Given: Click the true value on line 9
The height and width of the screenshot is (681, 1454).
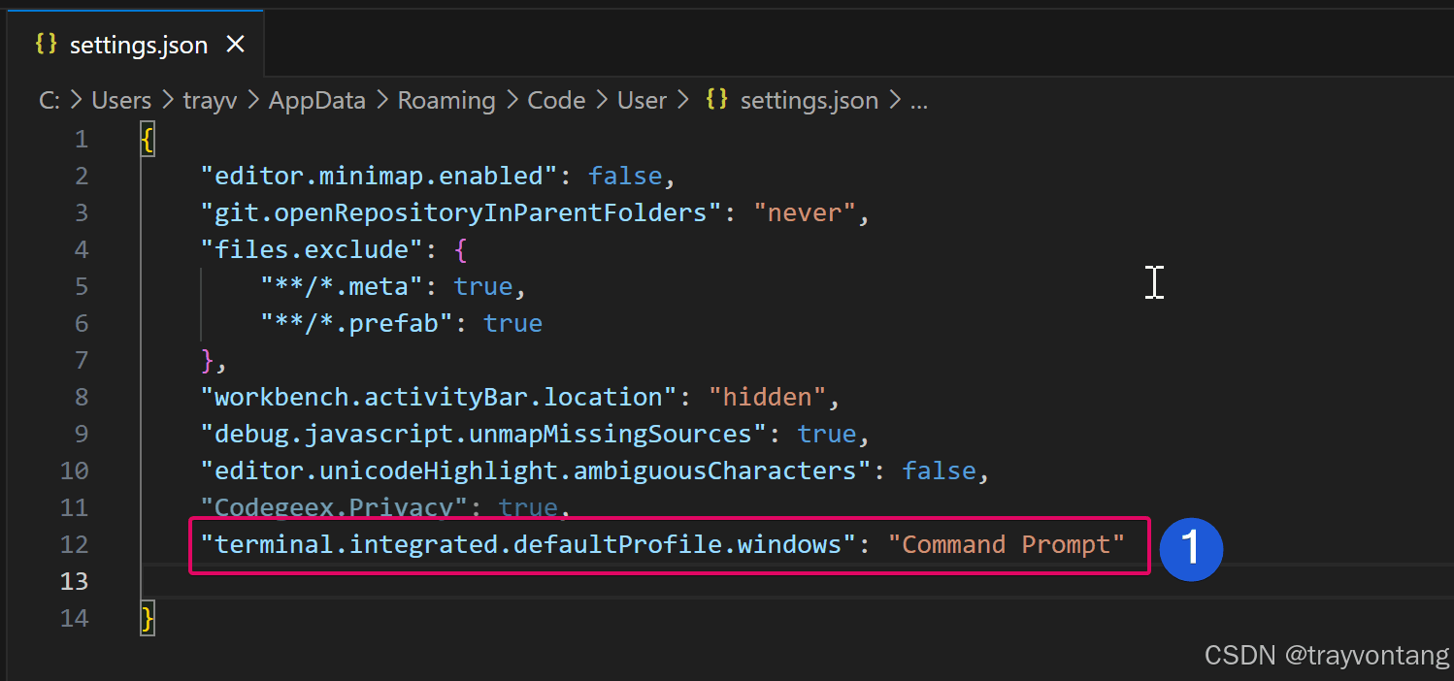Looking at the screenshot, I should [827, 434].
